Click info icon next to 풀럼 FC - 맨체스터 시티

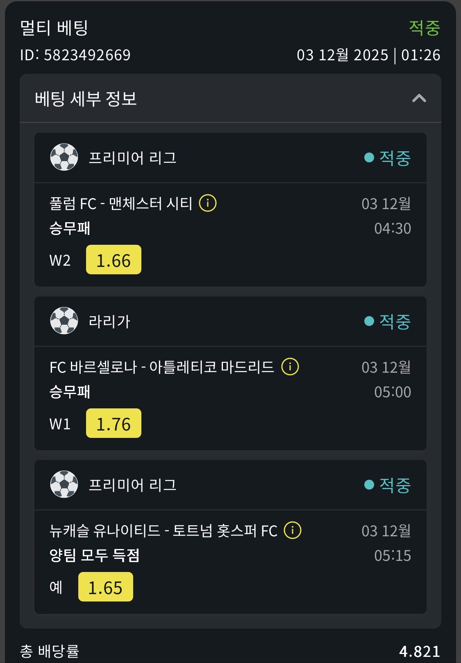[x=208, y=203]
